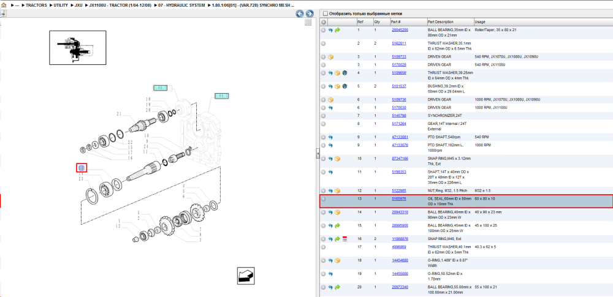Click red list icon for part 11068876
The image size is (613, 297).
[x=345, y=239]
